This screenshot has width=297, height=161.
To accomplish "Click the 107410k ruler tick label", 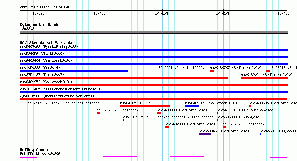I will click(162, 13).
